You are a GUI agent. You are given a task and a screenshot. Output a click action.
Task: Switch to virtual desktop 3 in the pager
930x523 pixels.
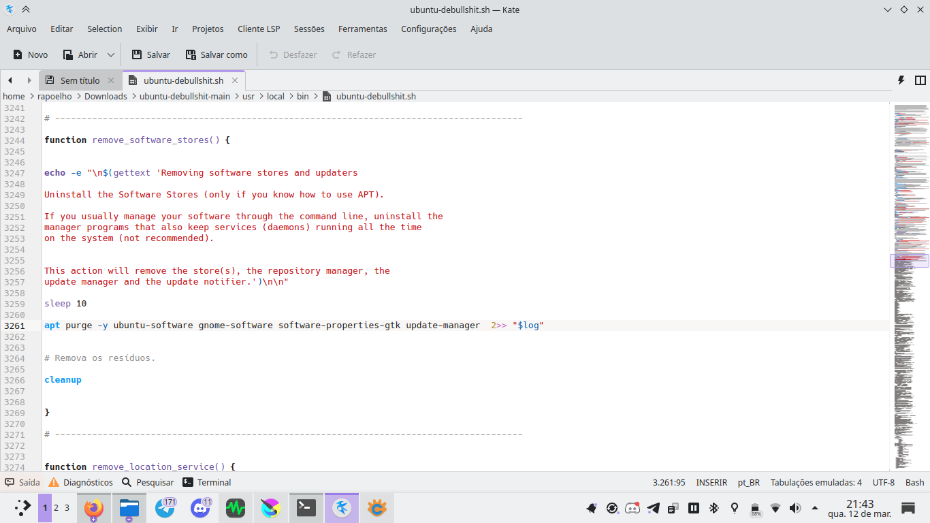[67, 507]
